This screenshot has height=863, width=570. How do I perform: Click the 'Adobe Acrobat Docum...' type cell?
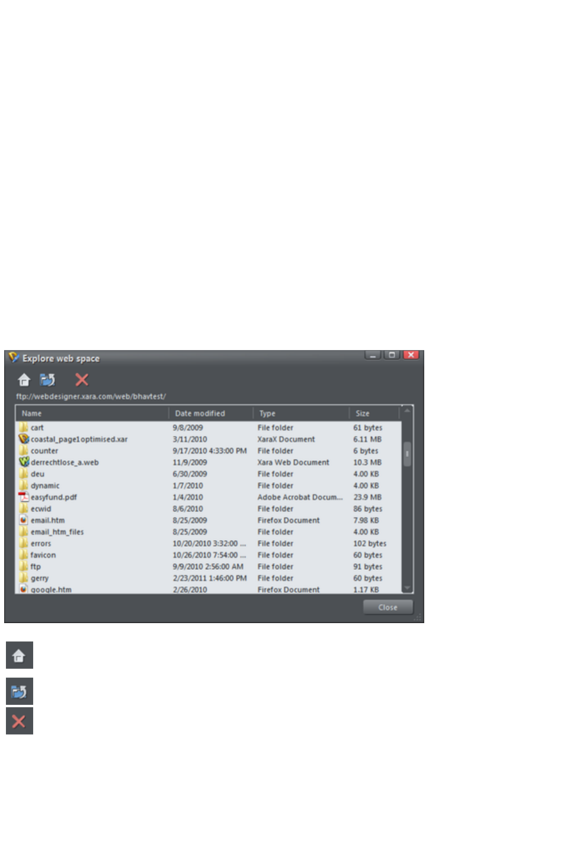pos(300,497)
